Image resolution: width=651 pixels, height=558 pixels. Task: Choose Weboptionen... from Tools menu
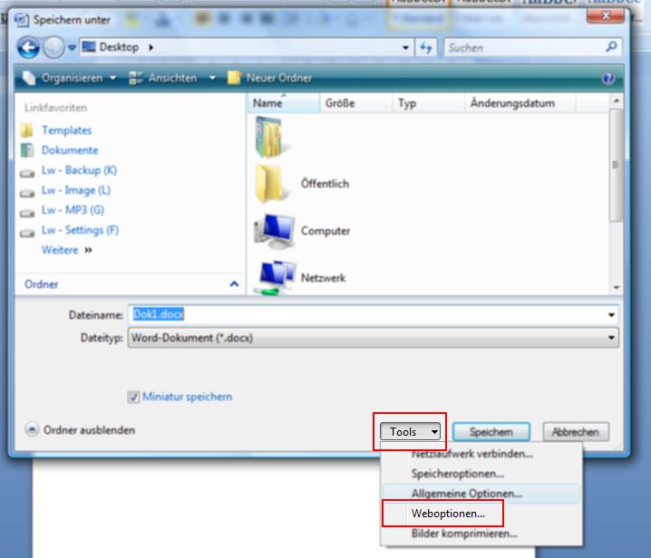tap(481, 514)
